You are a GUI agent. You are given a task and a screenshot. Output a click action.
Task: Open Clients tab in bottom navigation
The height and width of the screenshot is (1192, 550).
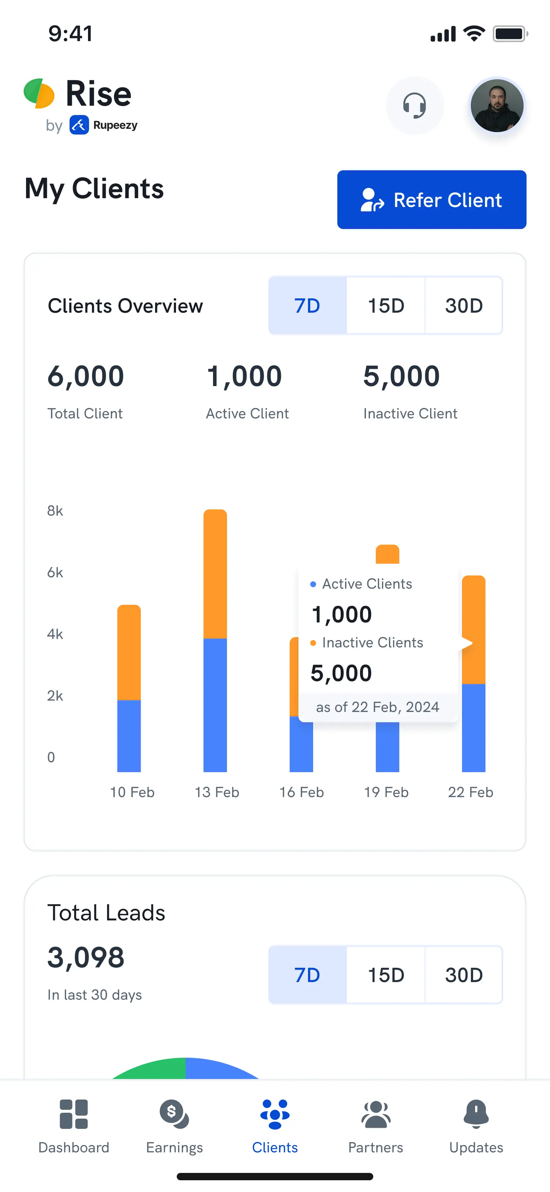point(275,1126)
